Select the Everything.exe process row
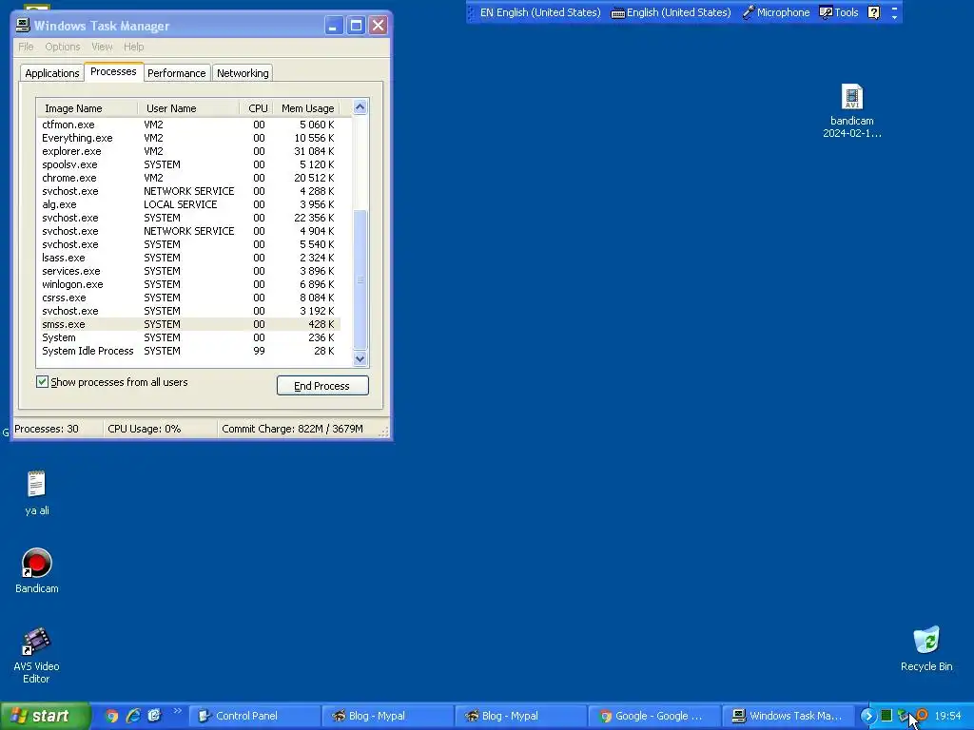 189,138
